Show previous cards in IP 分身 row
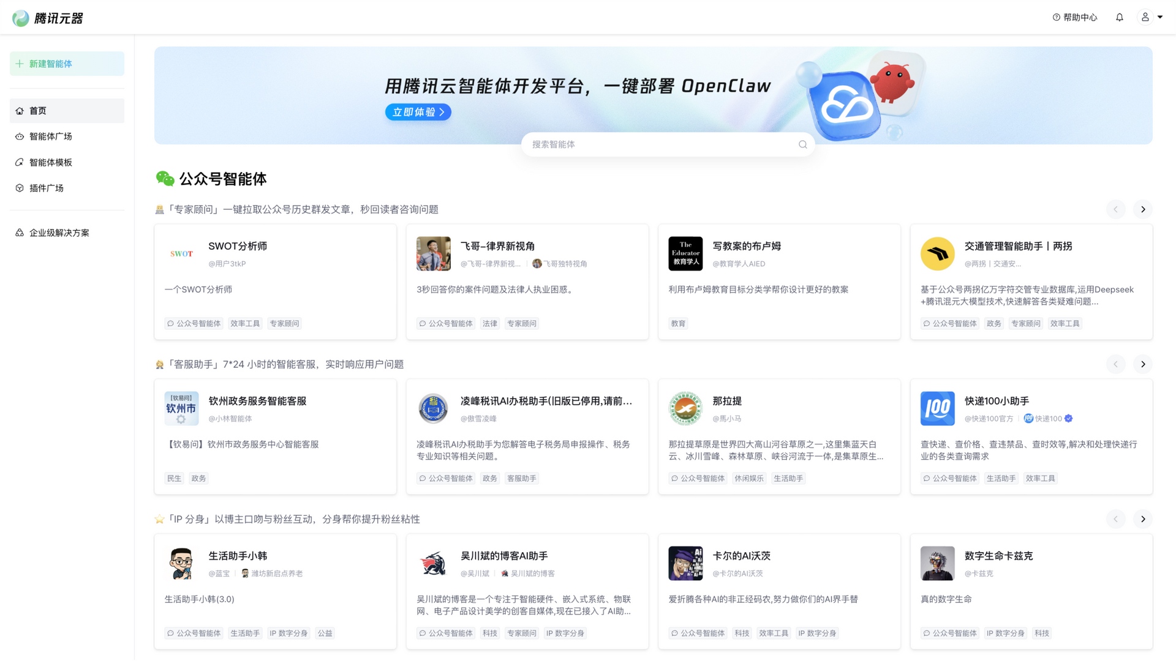1176x661 pixels. tap(1115, 519)
